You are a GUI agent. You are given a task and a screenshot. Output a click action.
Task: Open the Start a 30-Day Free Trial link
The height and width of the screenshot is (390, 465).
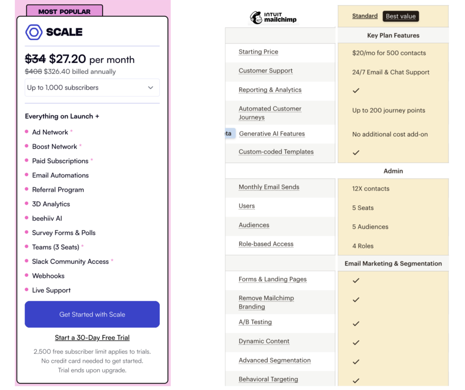[92, 337]
